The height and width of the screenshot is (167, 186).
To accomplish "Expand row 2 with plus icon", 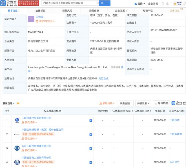I will [x=91, y=134].
